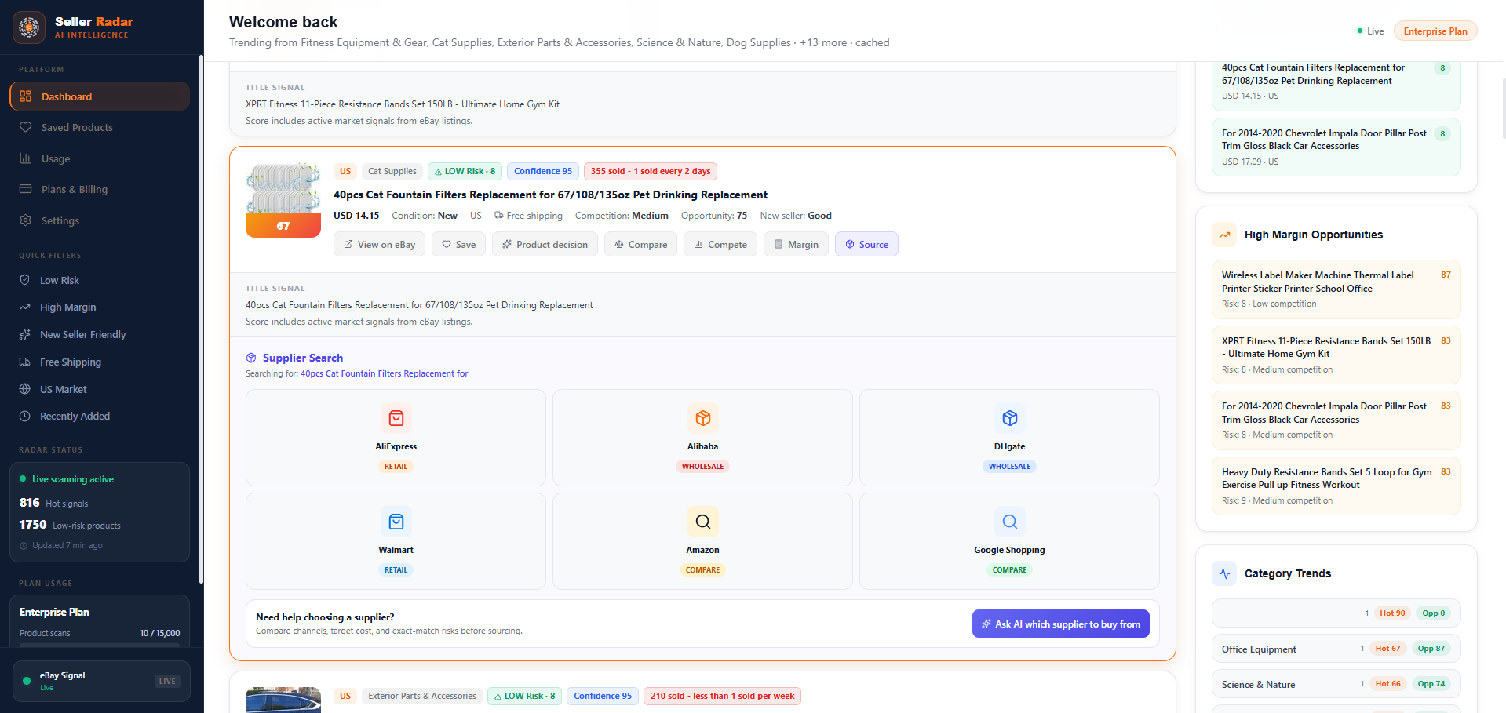Open Plans & Billing

100,189
